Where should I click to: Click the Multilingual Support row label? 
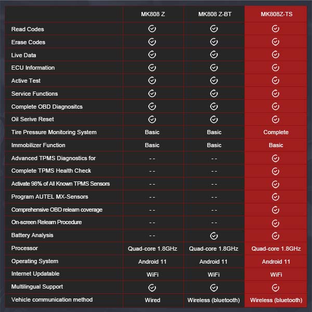point(37,287)
